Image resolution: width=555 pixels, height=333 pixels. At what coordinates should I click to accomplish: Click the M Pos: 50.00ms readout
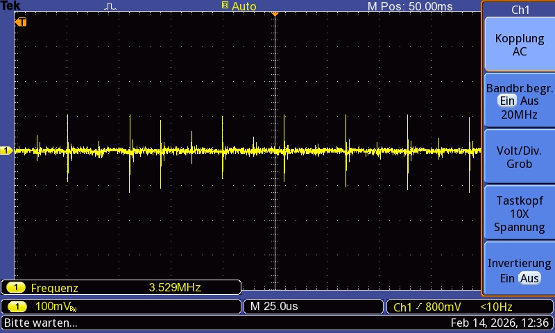409,6
